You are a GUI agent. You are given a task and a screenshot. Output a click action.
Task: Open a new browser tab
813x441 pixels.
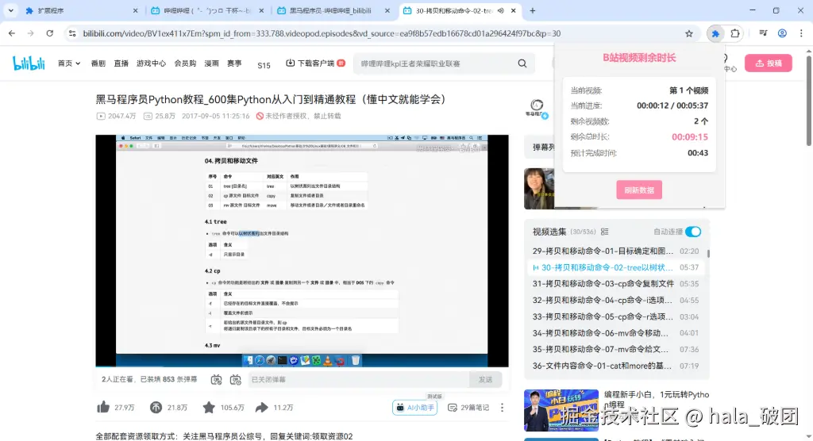pos(533,10)
